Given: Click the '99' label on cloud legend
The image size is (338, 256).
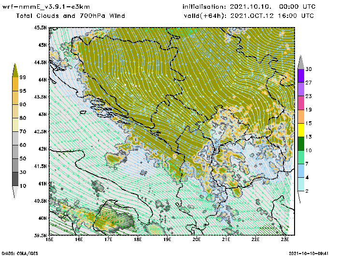Looking at the screenshot, I should pos(23,77).
